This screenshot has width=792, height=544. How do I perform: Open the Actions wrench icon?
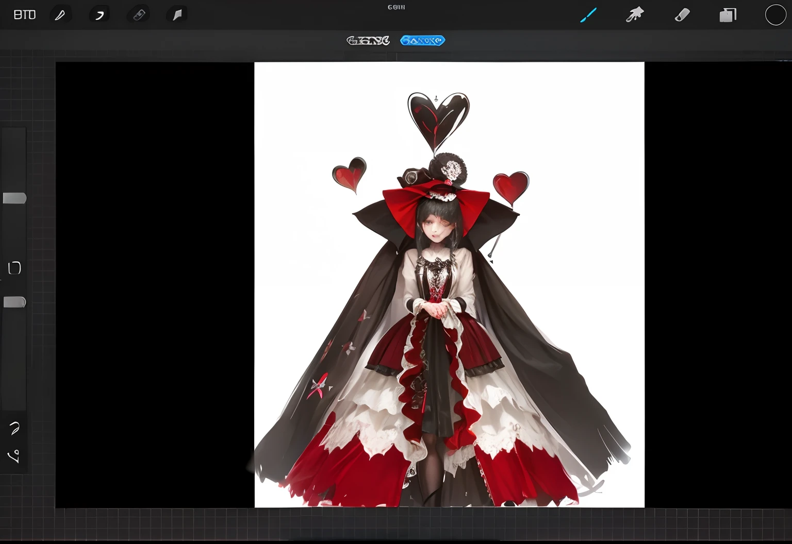pyautogui.click(x=60, y=15)
